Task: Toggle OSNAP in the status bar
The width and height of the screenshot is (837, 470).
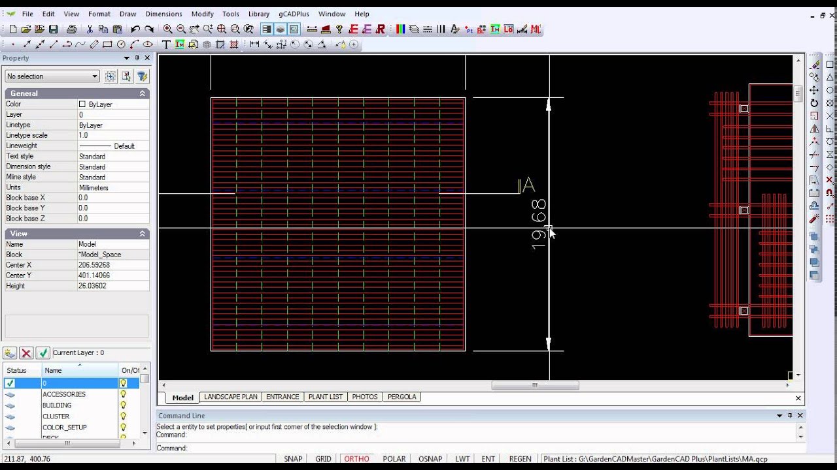Action: (x=430, y=459)
